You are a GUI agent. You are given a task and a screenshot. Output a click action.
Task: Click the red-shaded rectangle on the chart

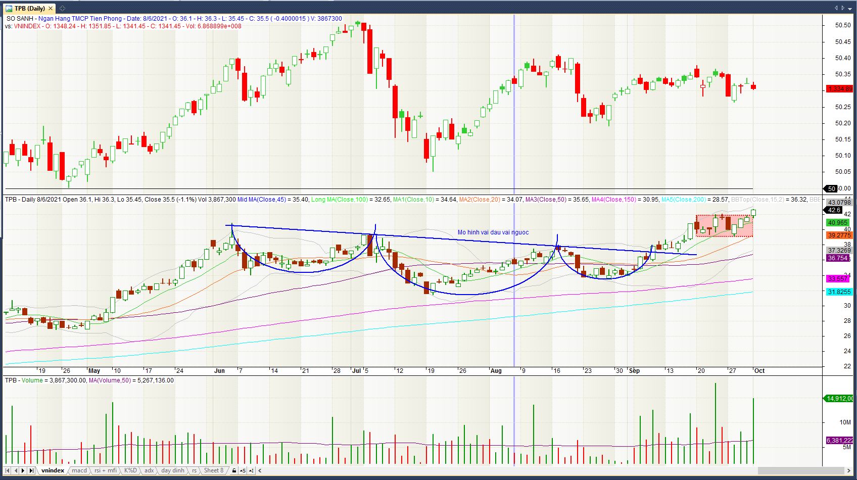724,226
